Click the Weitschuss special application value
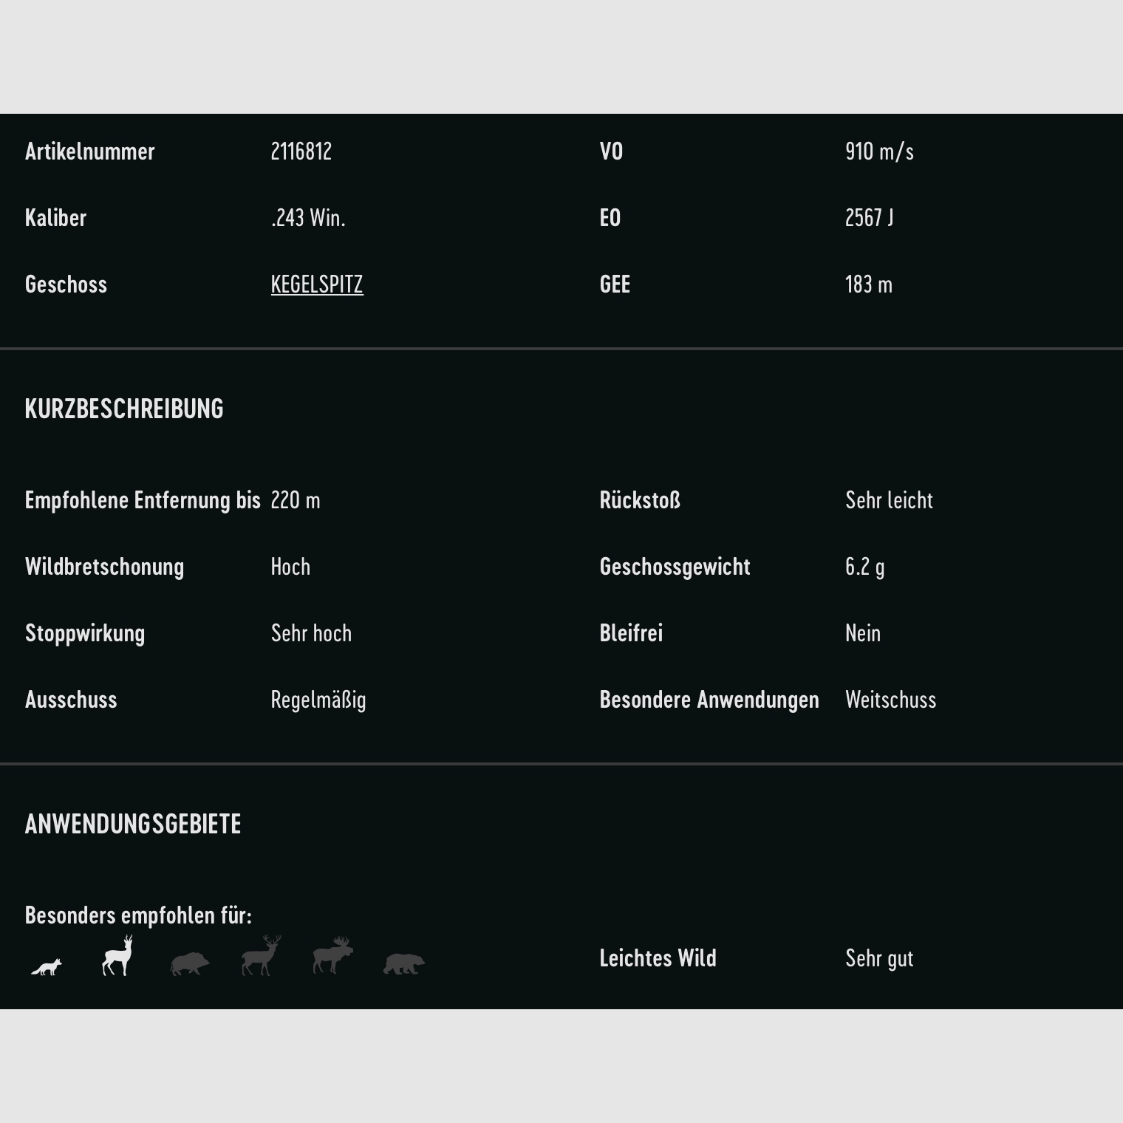 tap(890, 700)
